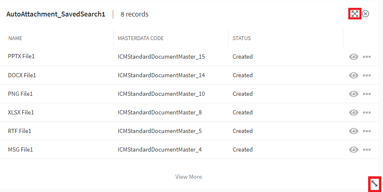Open more actions for PPTX File1
383x192 pixels.
click(366, 57)
